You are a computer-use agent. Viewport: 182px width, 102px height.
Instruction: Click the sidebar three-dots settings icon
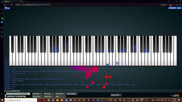(x=2, y=94)
